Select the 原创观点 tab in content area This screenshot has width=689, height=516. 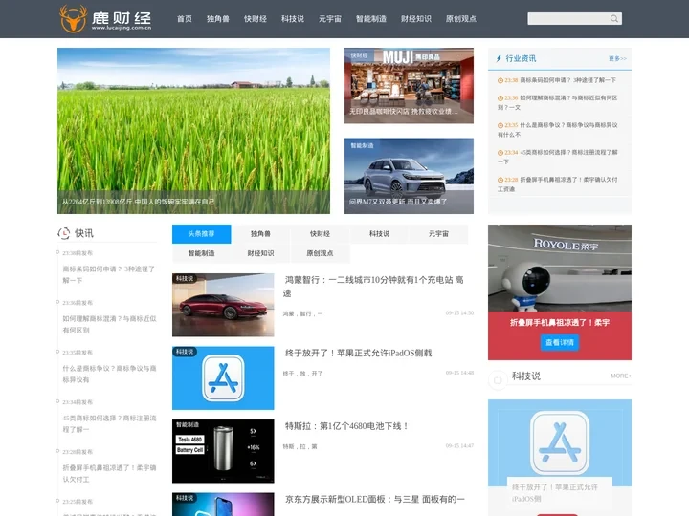click(320, 253)
